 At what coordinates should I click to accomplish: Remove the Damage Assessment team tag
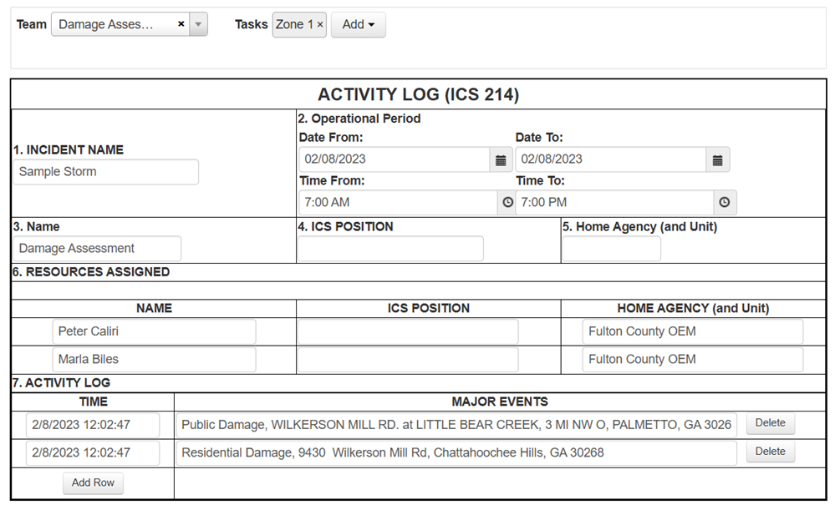181,24
